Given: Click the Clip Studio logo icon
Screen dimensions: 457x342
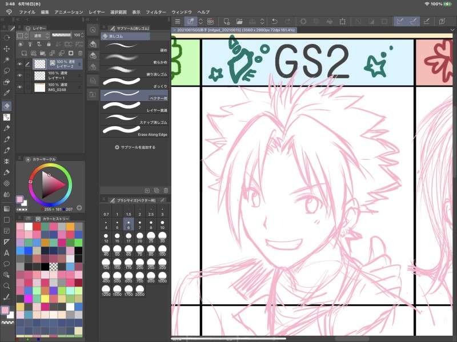Looking at the screenshot, I should pos(9,12).
